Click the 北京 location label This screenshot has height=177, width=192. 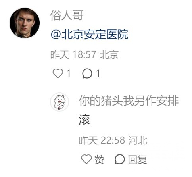(x=109, y=54)
